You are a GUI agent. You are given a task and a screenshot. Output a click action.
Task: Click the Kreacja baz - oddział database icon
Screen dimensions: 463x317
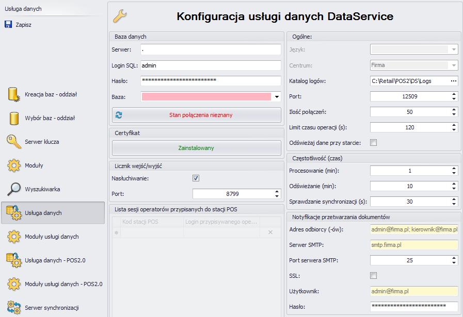[13, 94]
